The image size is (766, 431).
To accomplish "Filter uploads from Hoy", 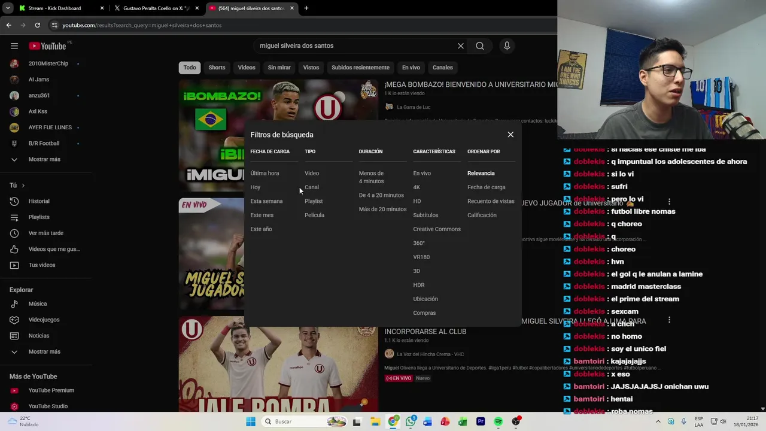I will pos(256,187).
